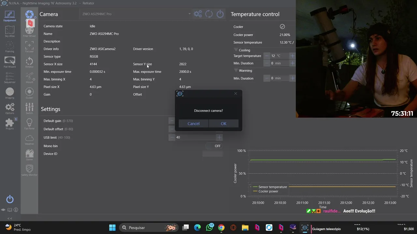Click the Driver info value ZWO ASICamera2

(103, 49)
